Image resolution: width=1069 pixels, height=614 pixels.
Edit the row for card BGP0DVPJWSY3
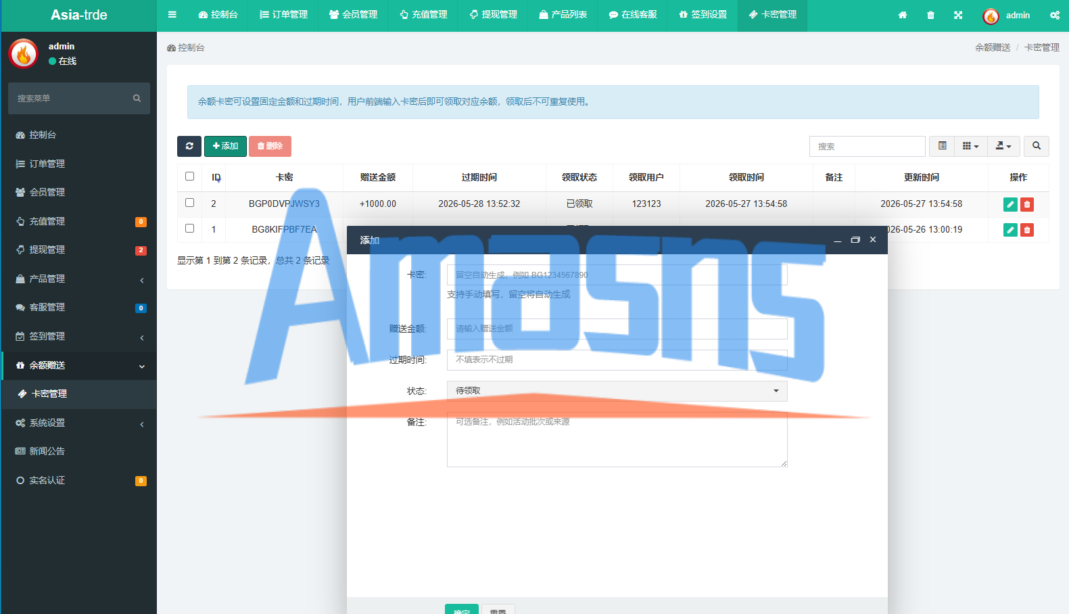coord(1010,204)
